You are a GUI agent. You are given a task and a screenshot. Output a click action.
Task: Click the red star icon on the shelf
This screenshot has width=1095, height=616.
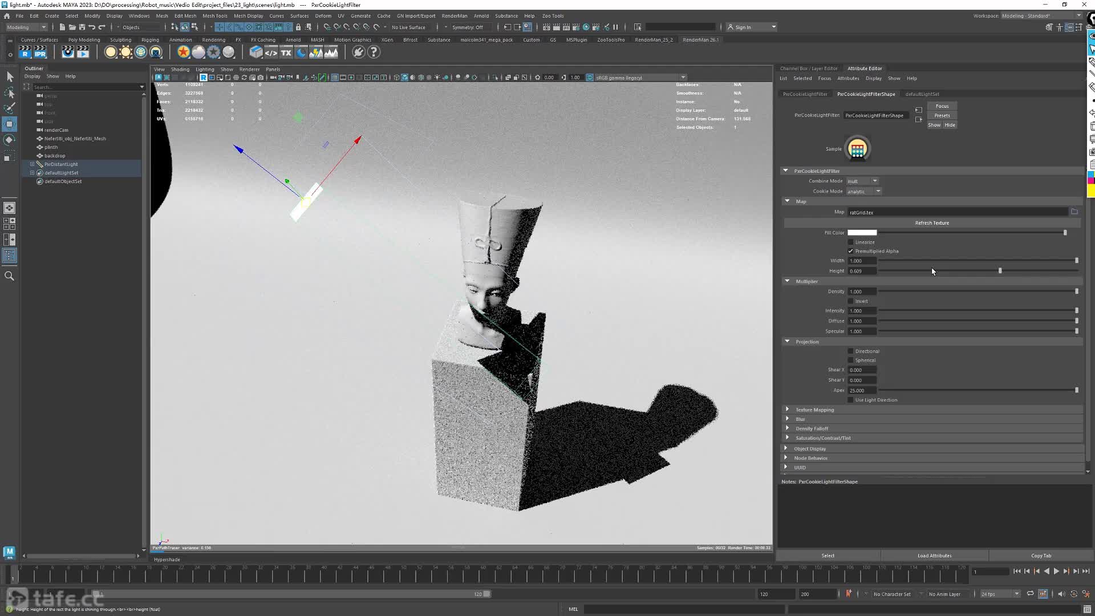pyautogui.click(x=183, y=52)
